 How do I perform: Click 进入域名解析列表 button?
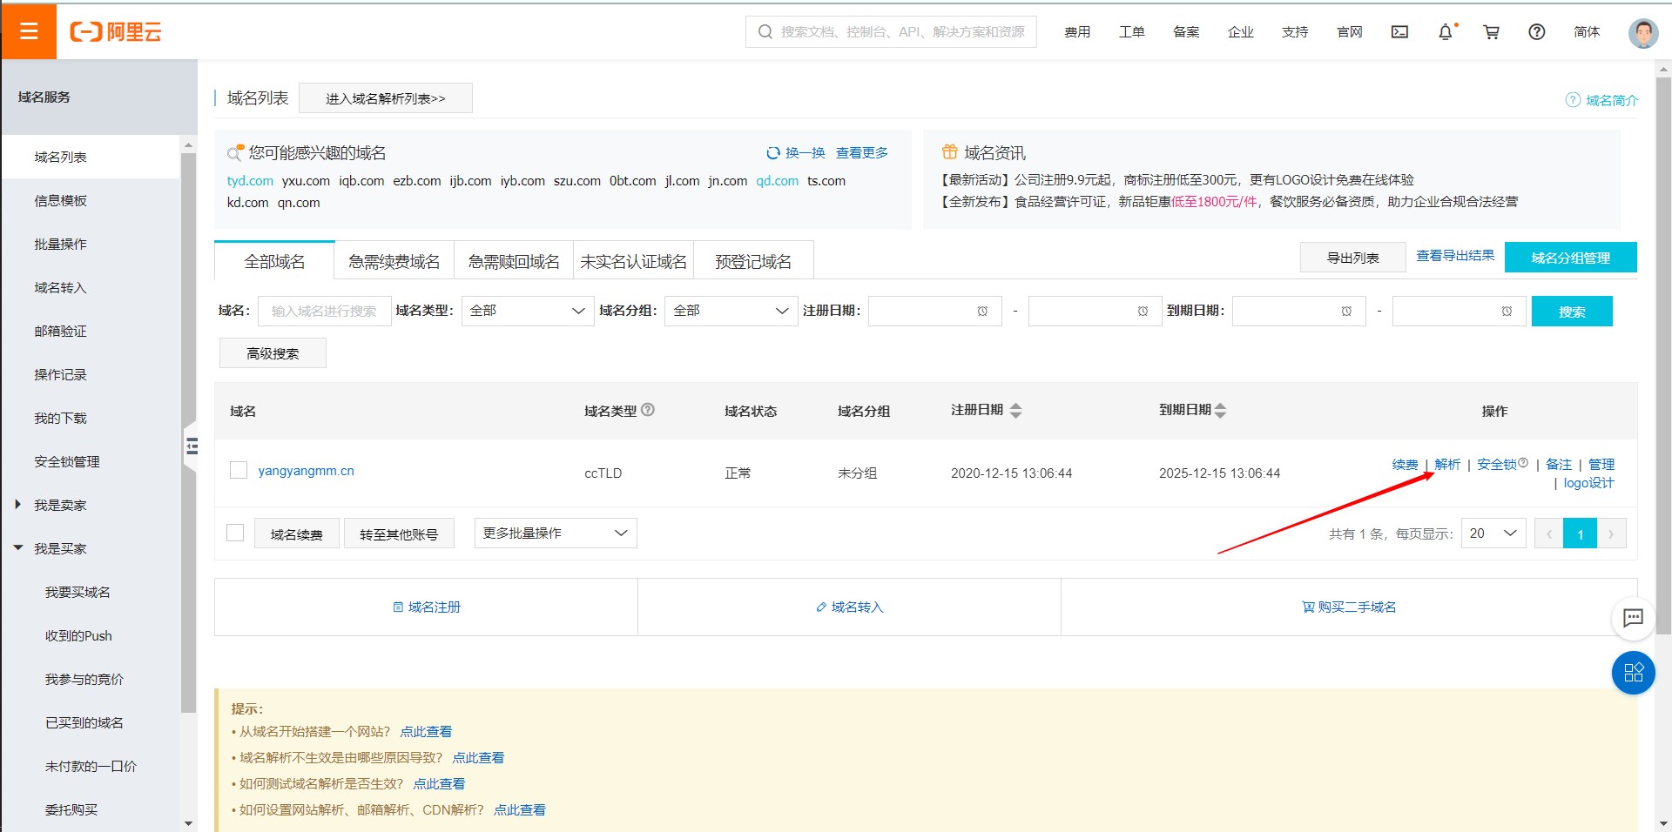coord(386,98)
